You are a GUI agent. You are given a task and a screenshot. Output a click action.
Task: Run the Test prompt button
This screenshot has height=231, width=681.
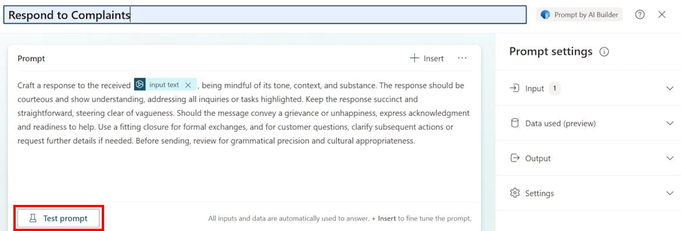click(59, 218)
